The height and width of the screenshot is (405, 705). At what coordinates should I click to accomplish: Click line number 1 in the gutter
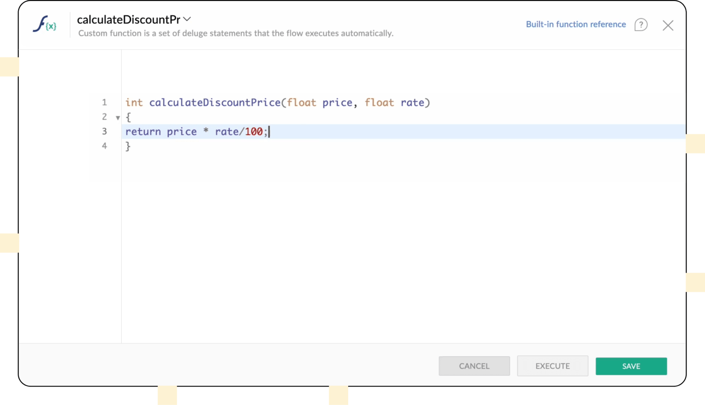(x=104, y=102)
